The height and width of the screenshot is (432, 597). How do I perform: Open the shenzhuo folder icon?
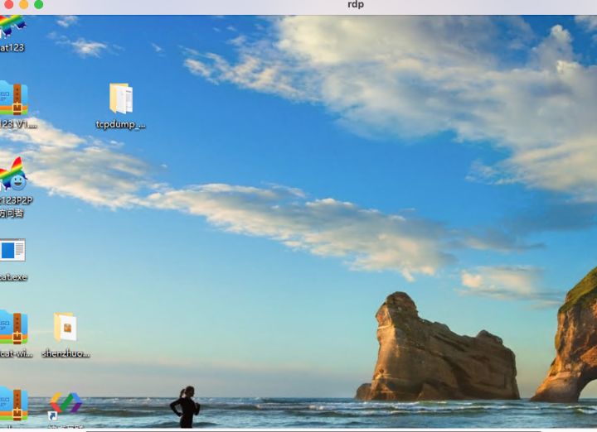tap(65, 327)
